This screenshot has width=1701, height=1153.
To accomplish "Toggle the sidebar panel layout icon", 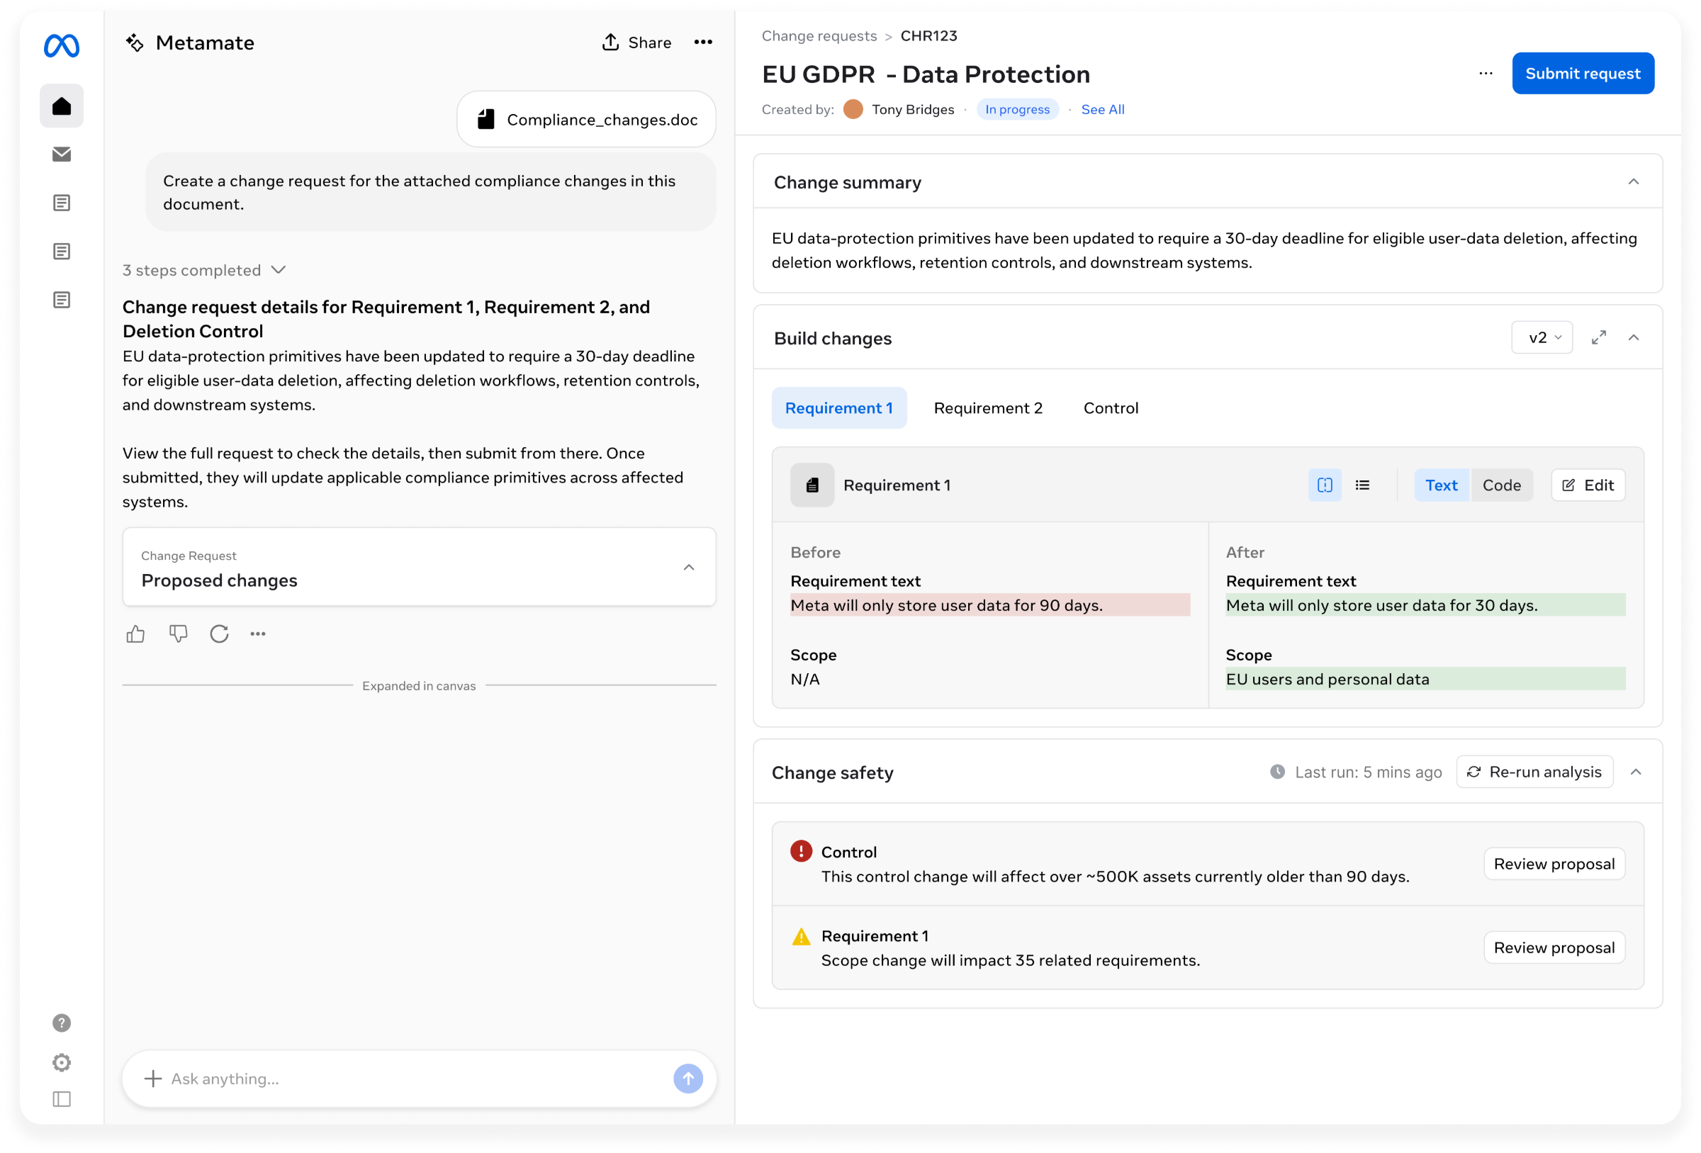I will (62, 1099).
